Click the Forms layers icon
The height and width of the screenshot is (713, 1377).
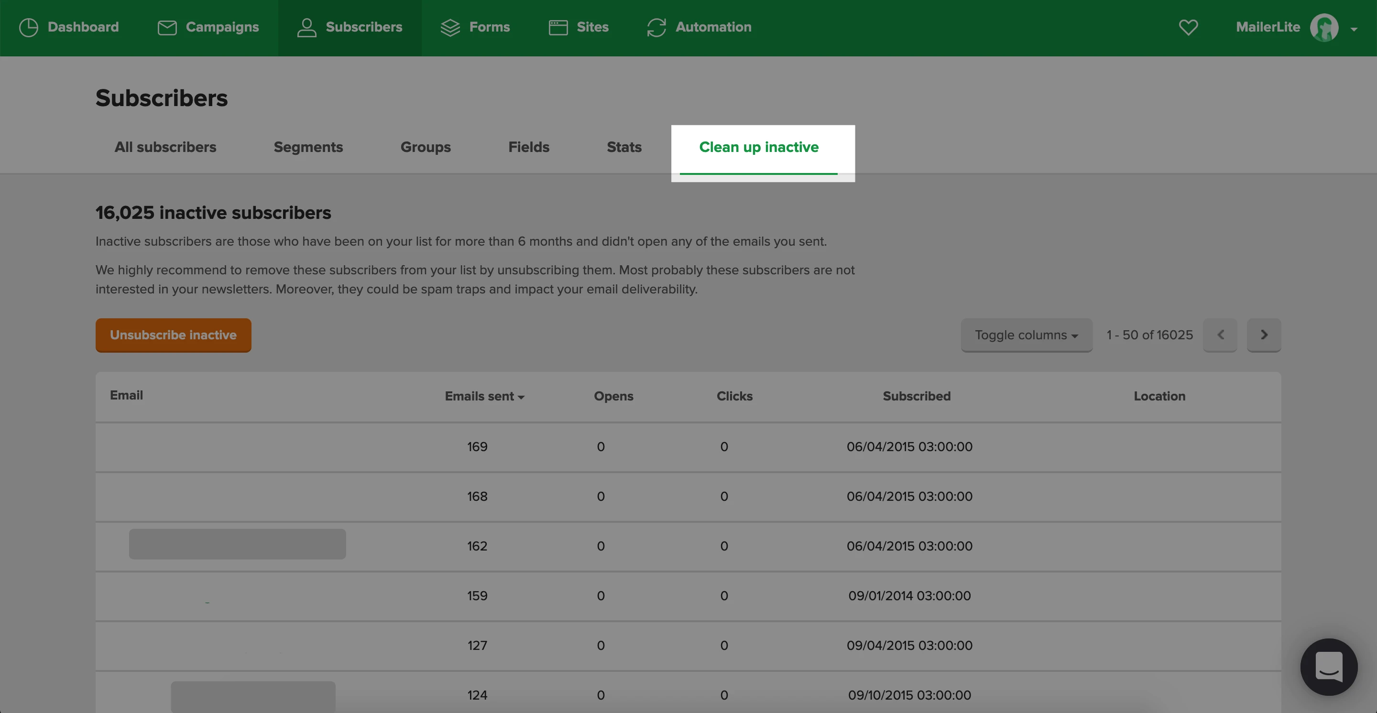(x=450, y=27)
